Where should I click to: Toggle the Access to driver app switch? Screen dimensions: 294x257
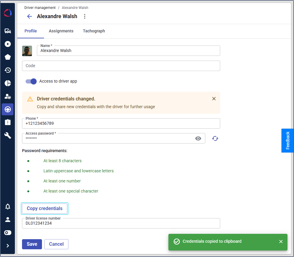(x=31, y=81)
